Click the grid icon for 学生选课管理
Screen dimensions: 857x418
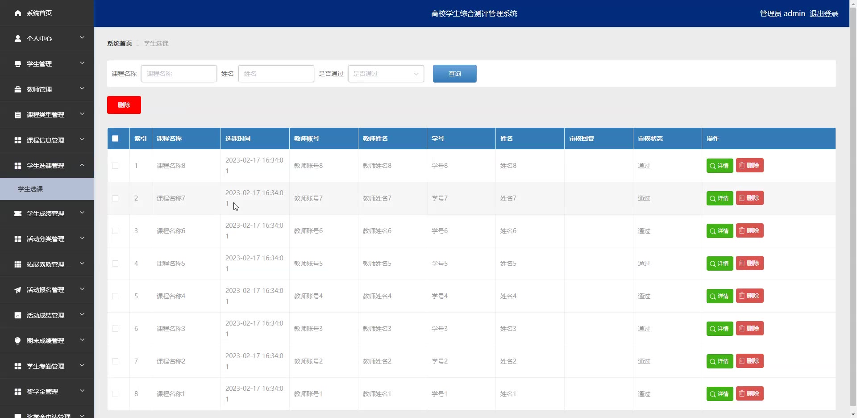point(18,166)
